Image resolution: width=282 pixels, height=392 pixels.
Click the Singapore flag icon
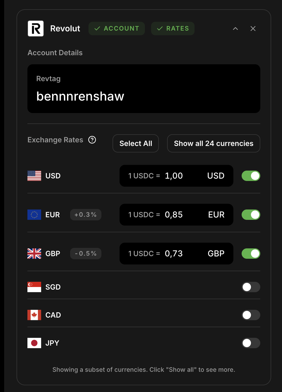pos(34,287)
